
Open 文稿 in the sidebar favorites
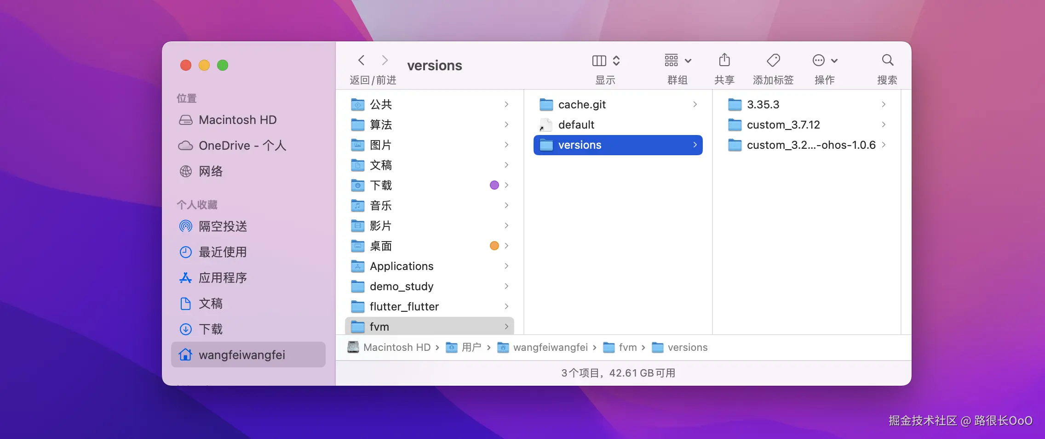pos(248,304)
